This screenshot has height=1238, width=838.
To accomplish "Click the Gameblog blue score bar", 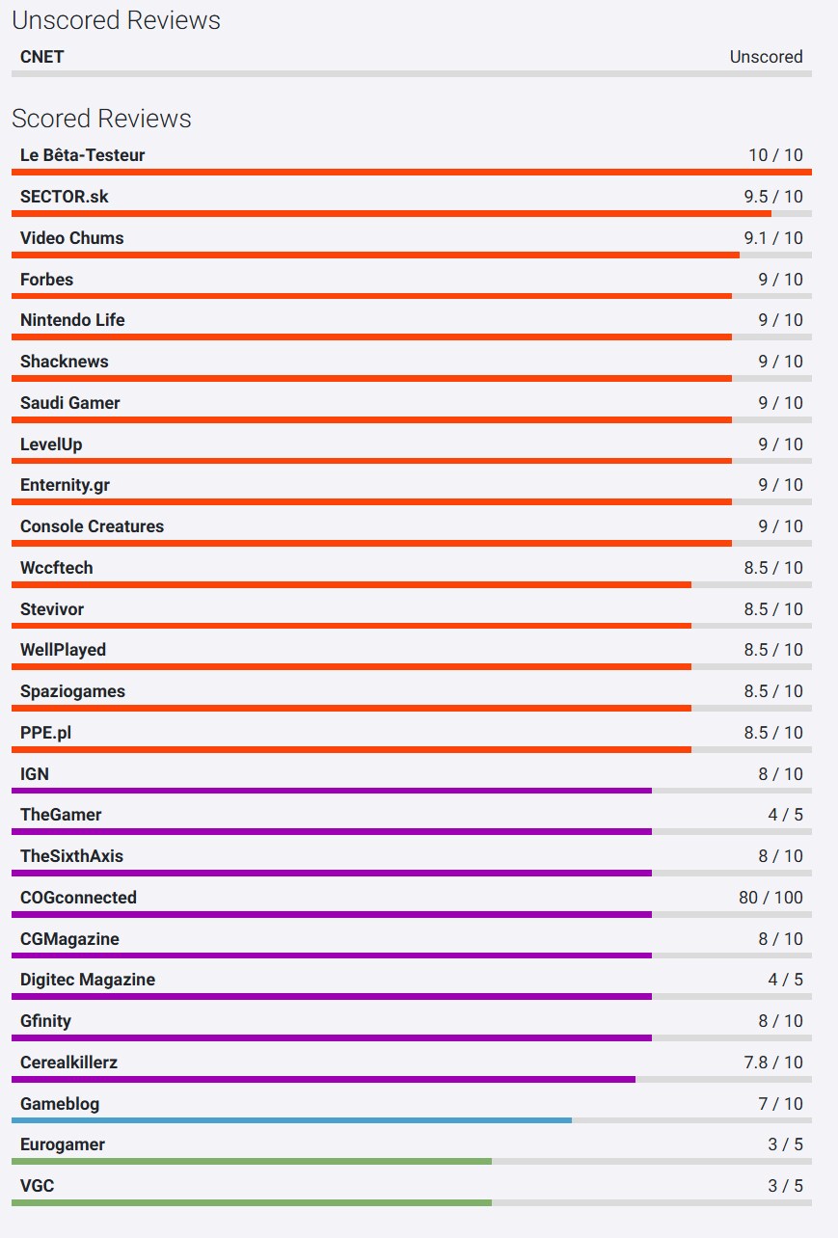I will 291,1120.
